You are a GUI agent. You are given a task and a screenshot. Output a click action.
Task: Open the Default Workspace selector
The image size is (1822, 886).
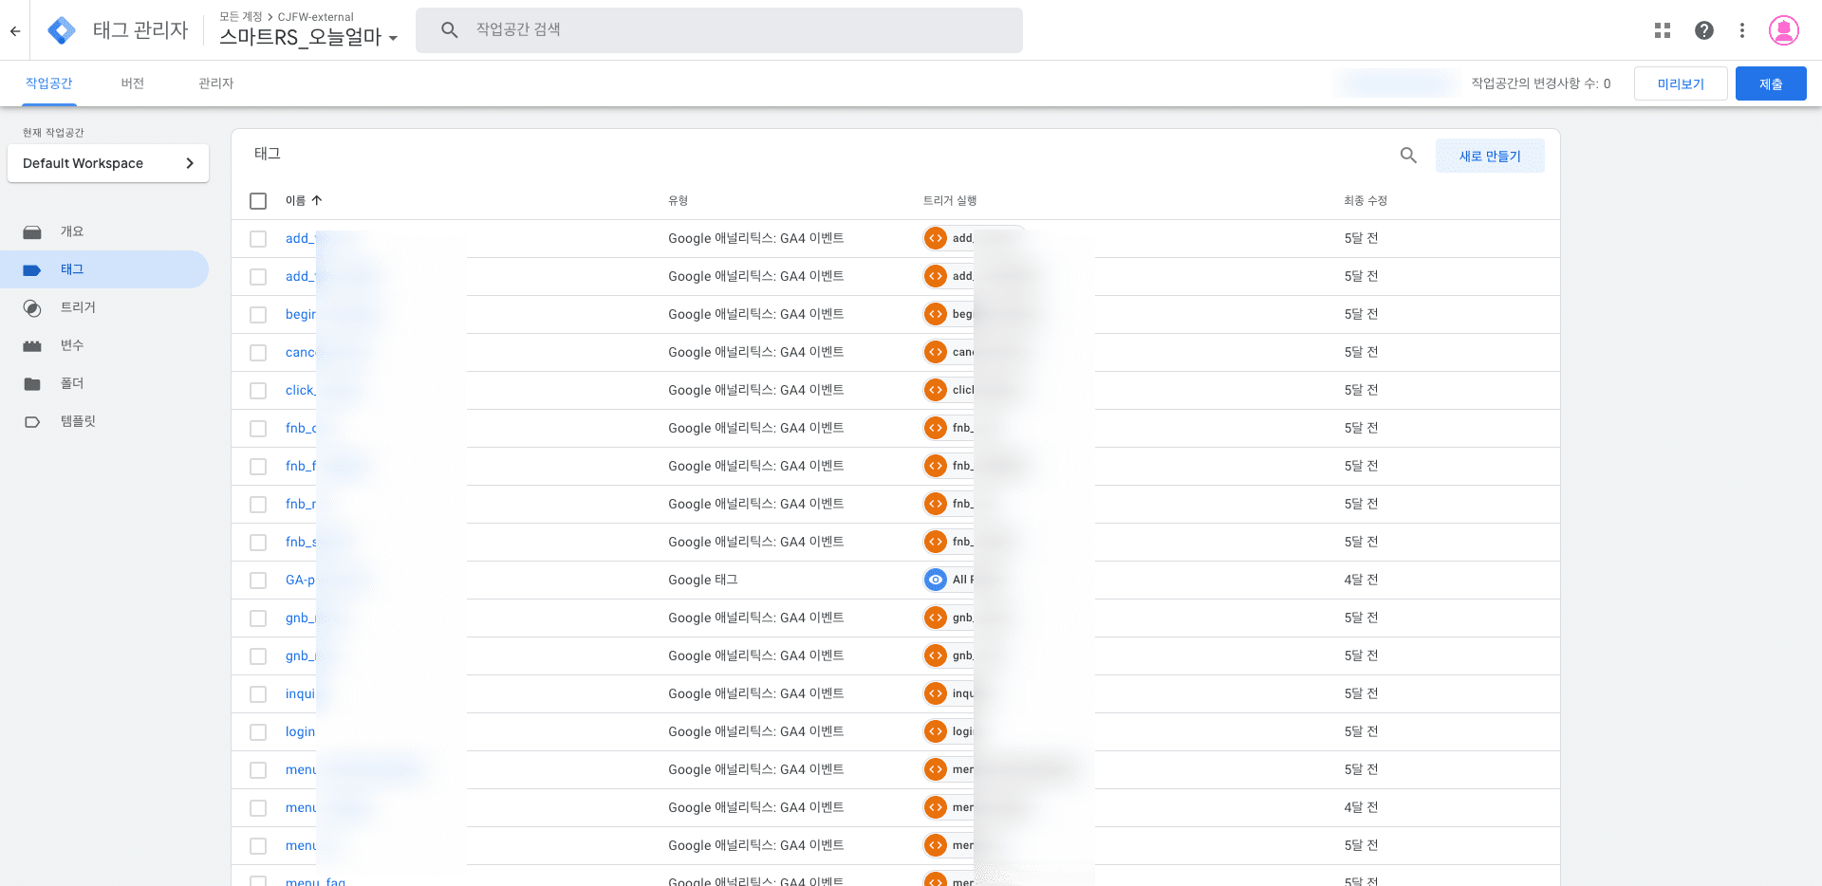108,163
